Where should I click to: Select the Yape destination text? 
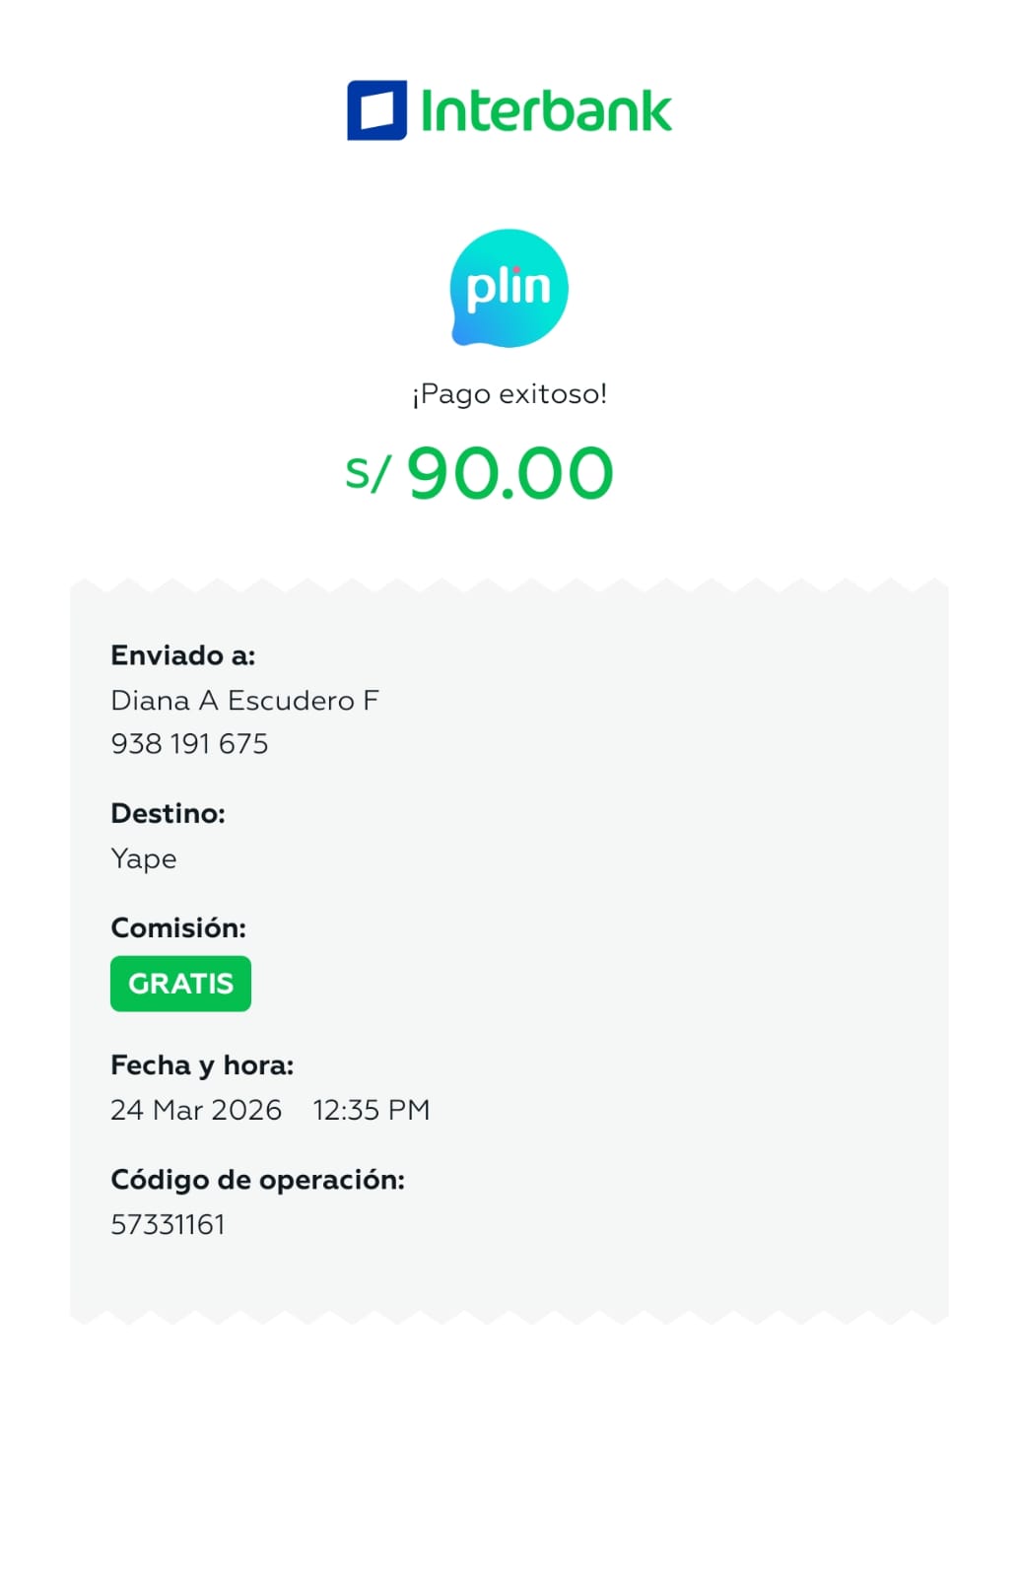144,858
